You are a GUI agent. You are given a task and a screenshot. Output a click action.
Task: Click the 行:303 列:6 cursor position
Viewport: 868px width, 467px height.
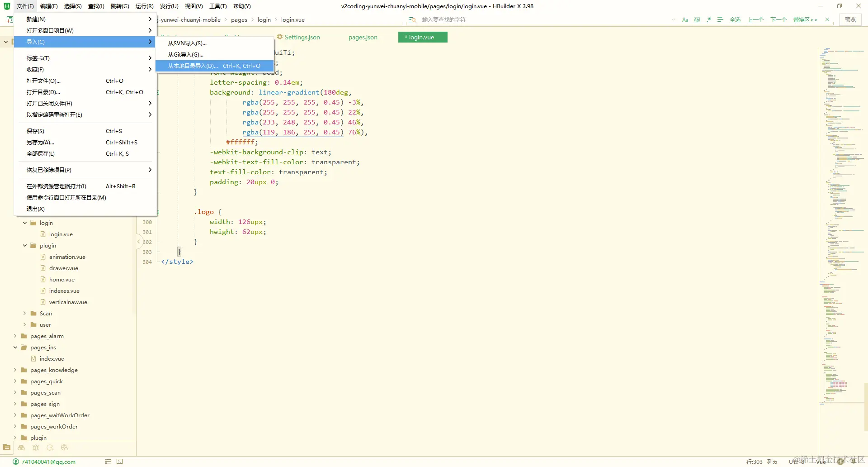pyautogui.click(x=762, y=462)
